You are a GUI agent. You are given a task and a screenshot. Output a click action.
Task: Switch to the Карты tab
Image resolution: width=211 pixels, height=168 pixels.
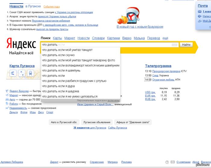tap(57, 38)
